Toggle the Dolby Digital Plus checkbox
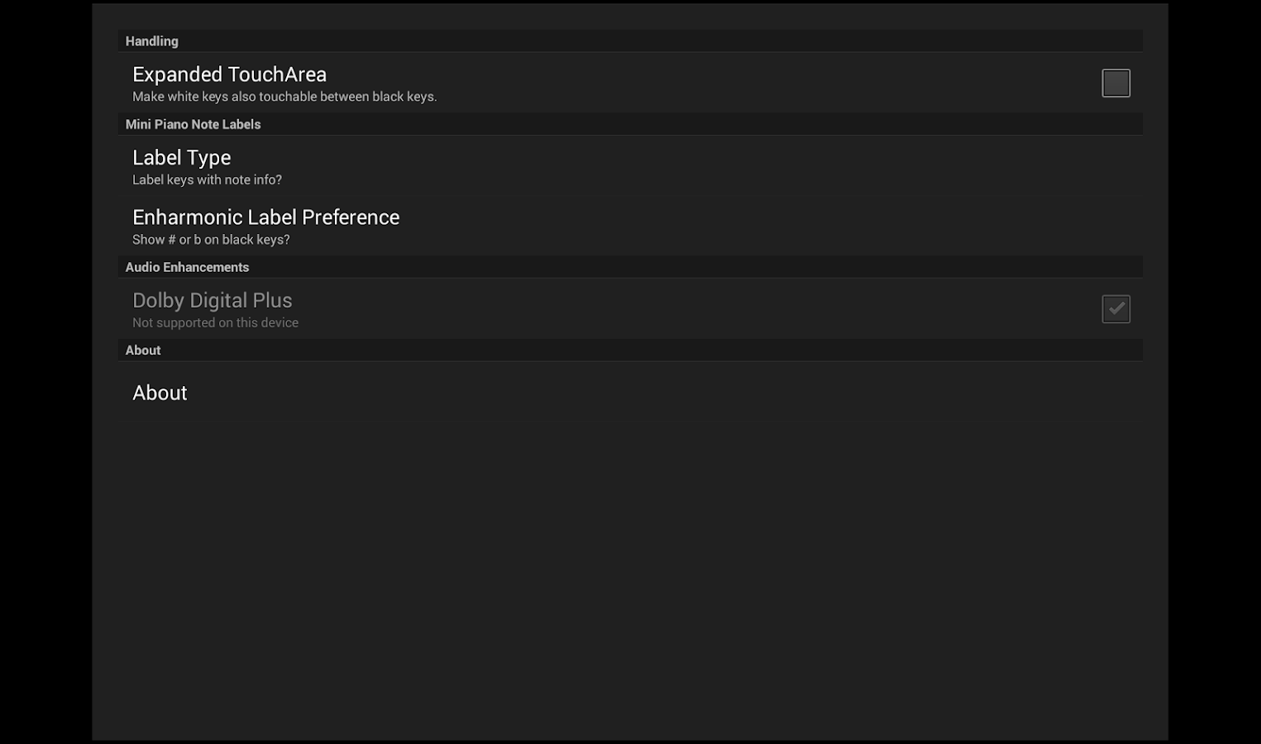This screenshot has height=744, width=1261. pyautogui.click(x=1115, y=308)
